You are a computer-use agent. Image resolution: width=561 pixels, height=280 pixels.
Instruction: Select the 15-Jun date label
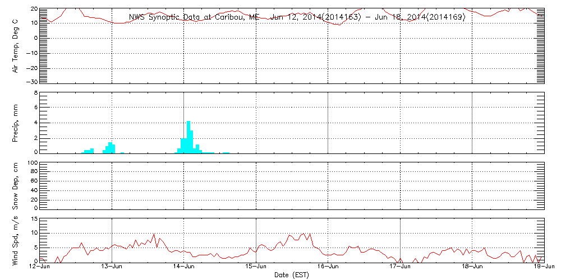pyautogui.click(x=256, y=268)
